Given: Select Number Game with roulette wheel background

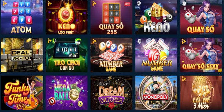Looking at the screenshot, I should pyautogui.click(x=111, y=55).
